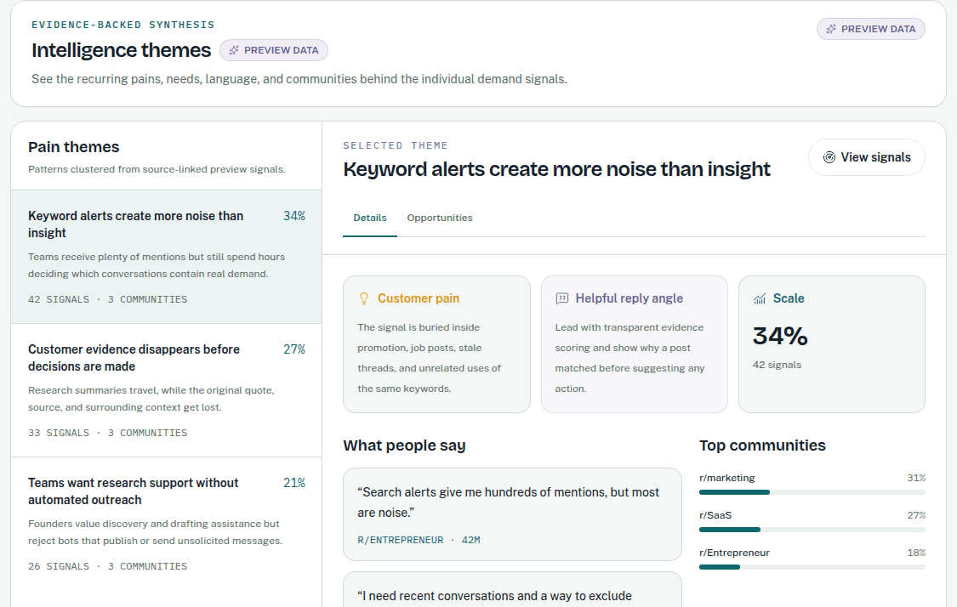This screenshot has height=607, width=957.
Task: Click the quote bubble icon on Helpful reply angle
Action: click(x=561, y=298)
